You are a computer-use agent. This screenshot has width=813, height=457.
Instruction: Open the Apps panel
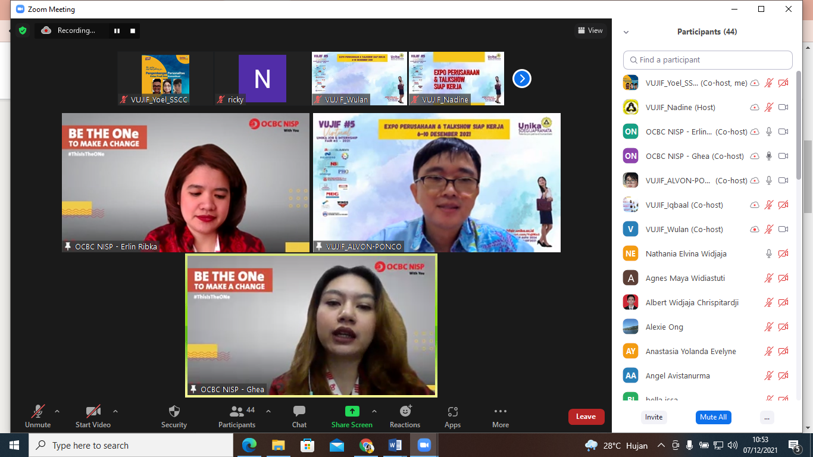(452, 416)
